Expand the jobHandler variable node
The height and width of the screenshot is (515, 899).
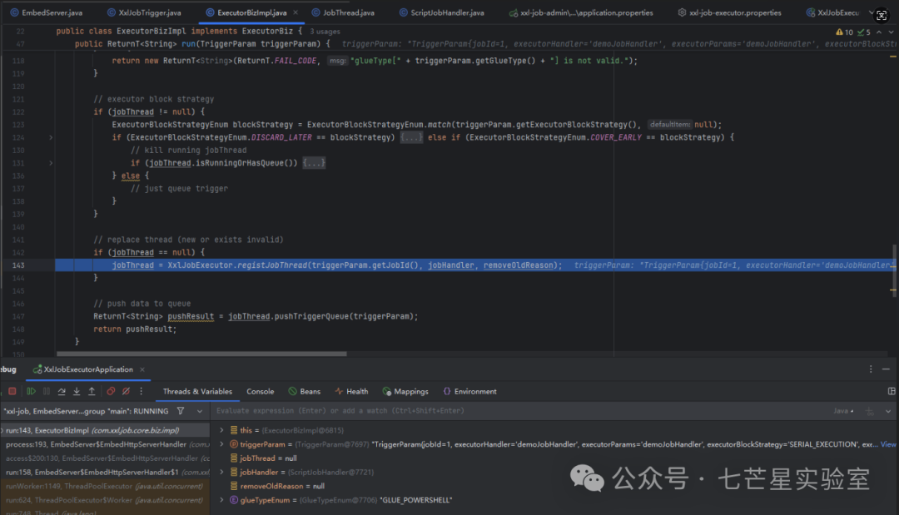click(x=222, y=472)
